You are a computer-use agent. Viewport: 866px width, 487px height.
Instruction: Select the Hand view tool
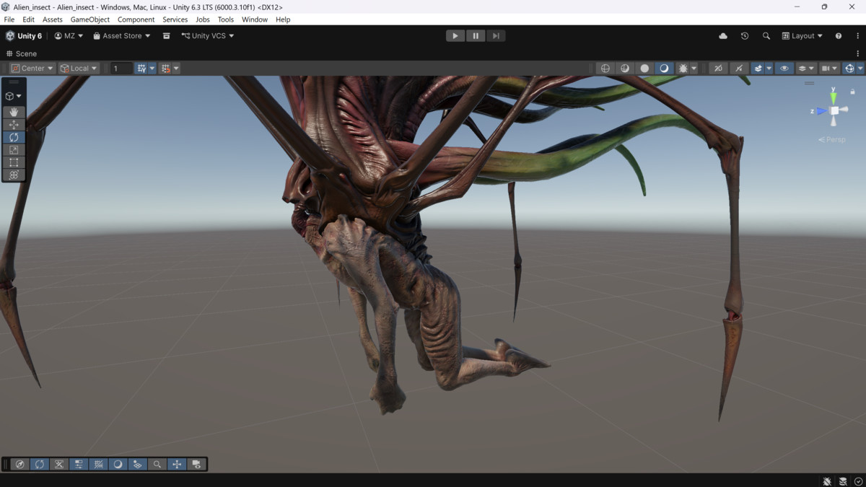[x=14, y=112]
